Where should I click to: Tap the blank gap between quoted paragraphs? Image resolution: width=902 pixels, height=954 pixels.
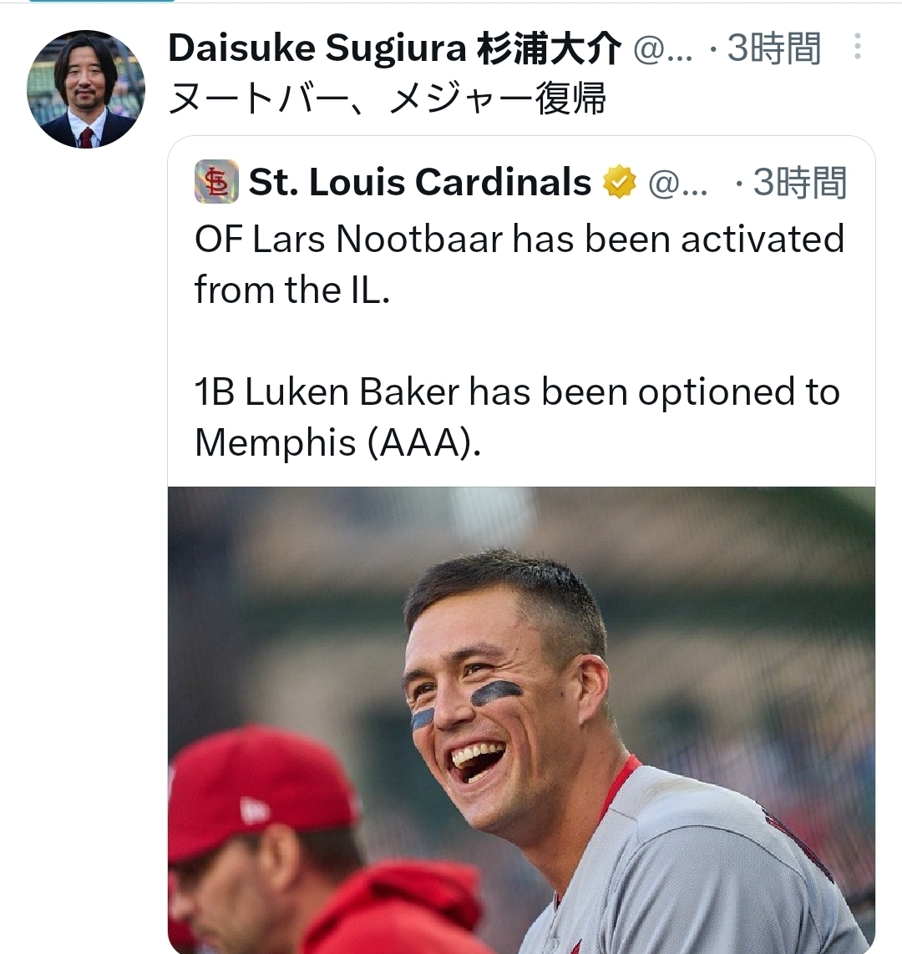[x=518, y=341]
